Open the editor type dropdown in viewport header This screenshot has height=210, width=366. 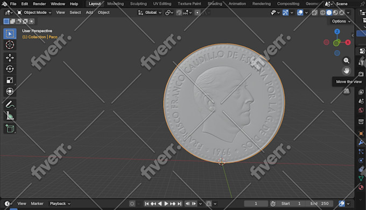pyautogui.click(x=9, y=12)
